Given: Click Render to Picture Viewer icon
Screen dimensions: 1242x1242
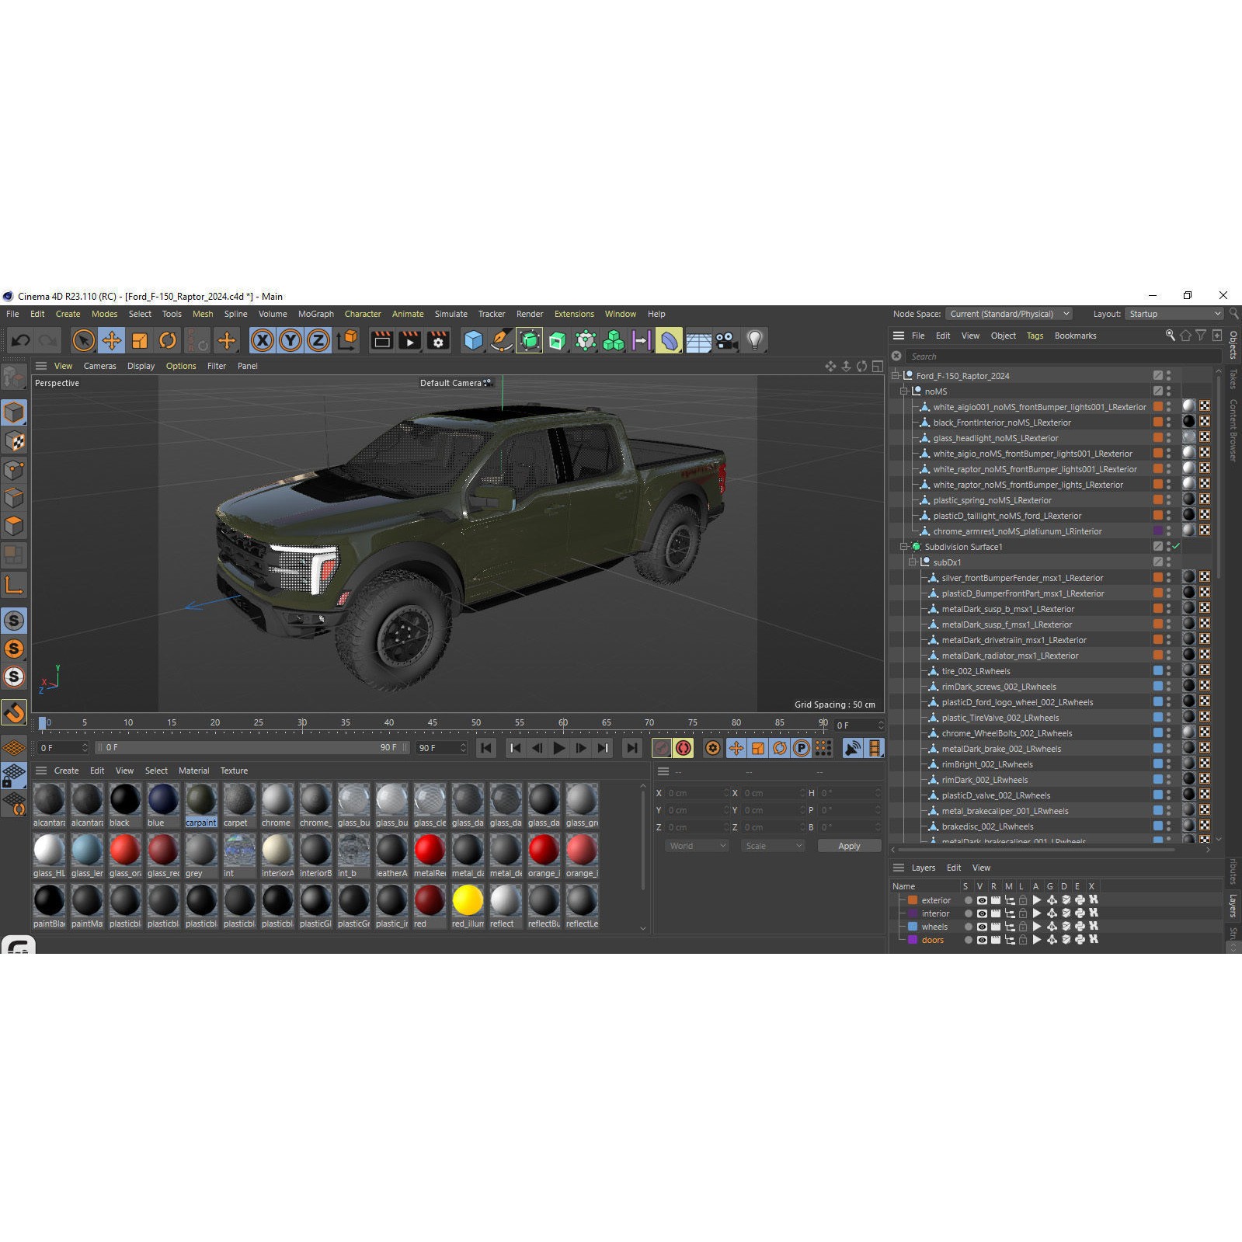Looking at the screenshot, I should pos(410,340).
